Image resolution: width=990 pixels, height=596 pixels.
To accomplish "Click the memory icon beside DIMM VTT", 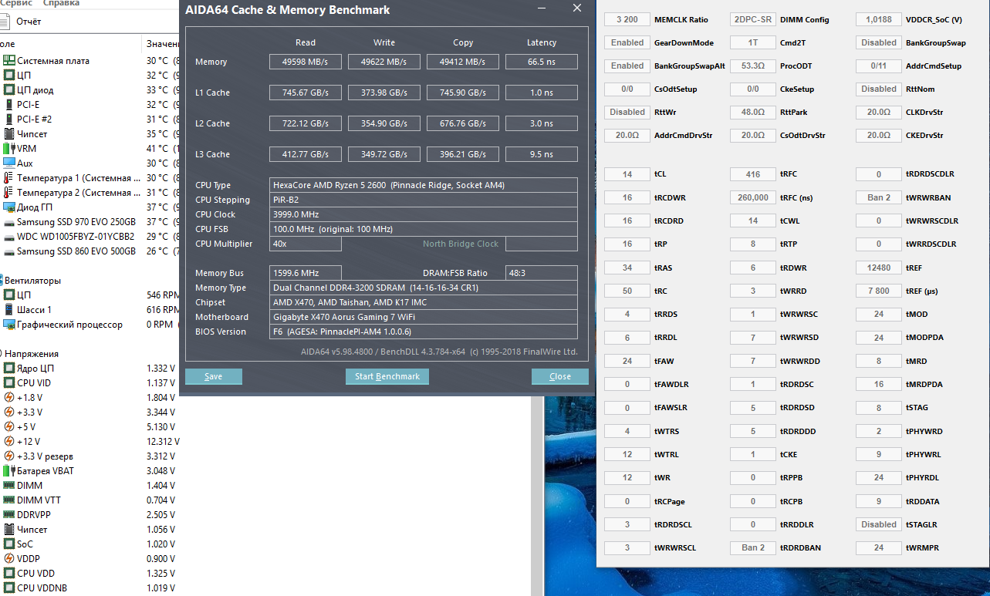I will point(9,500).
